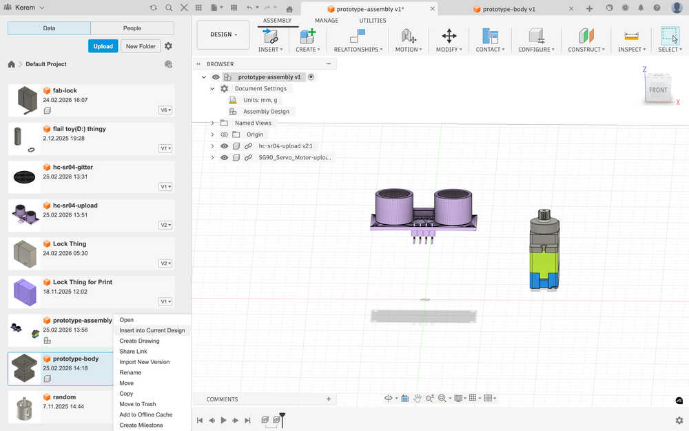This screenshot has width=689, height=431.
Task: Choose Share Link from context menu
Action: point(133,352)
